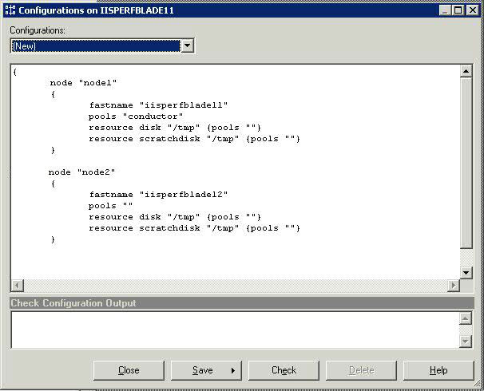Image resolution: width=484 pixels, height=391 pixels.
Task: Click the Check Configuration Output header
Action: pos(242,302)
